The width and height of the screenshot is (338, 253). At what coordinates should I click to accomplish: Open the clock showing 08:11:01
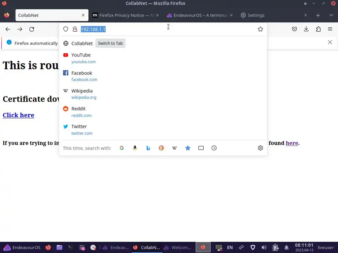coord(304,247)
